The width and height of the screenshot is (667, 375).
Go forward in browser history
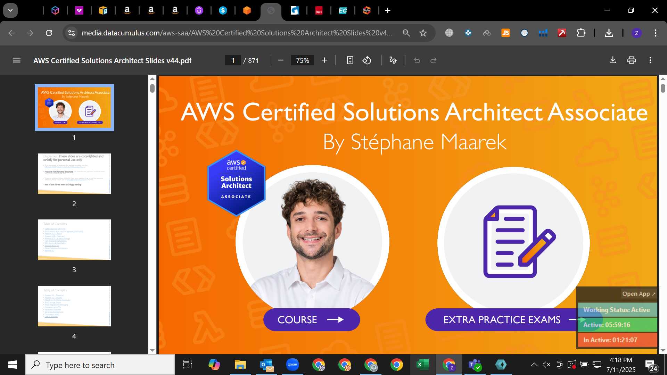click(x=30, y=33)
